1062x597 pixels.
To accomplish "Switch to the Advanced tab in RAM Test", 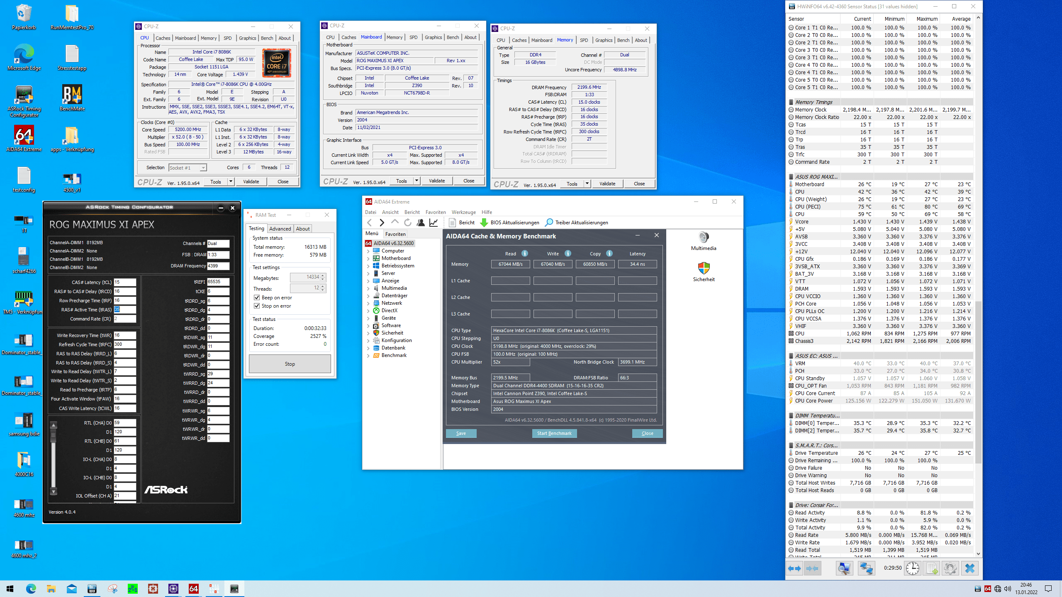I will point(280,228).
